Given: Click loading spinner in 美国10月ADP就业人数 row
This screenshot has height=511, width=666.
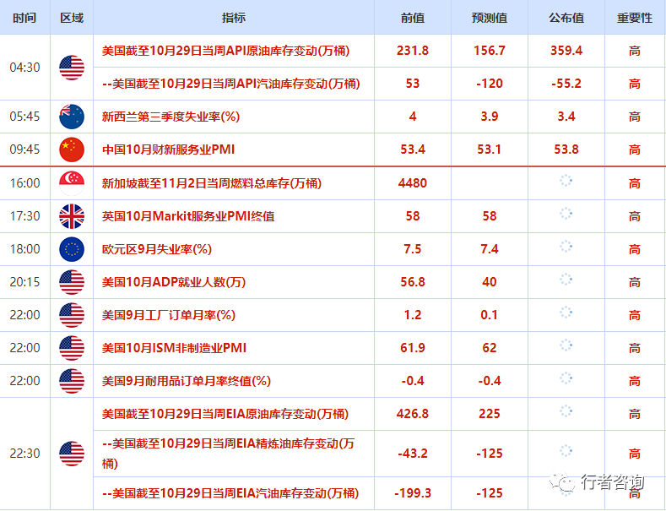Looking at the screenshot, I should (x=566, y=280).
